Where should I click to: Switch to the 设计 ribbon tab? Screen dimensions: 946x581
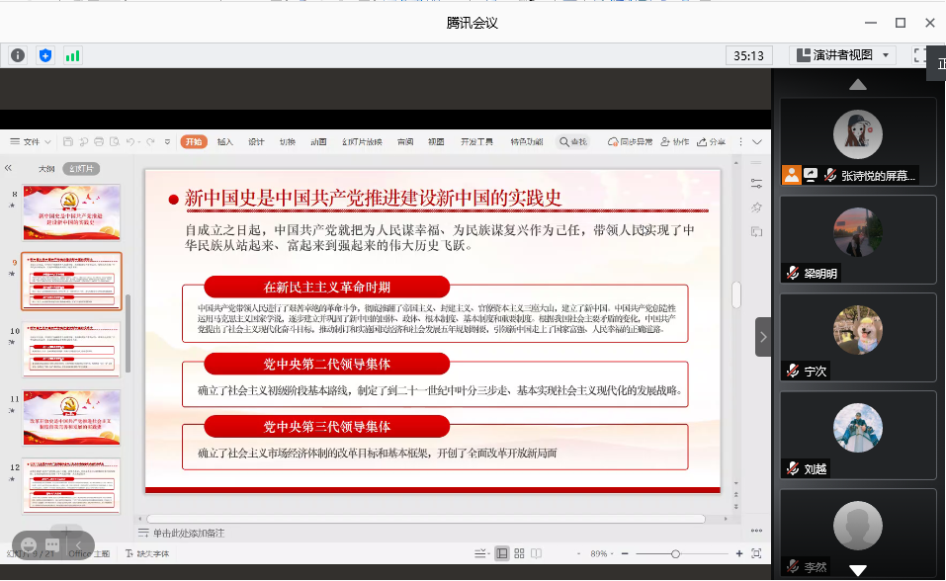point(256,141)
